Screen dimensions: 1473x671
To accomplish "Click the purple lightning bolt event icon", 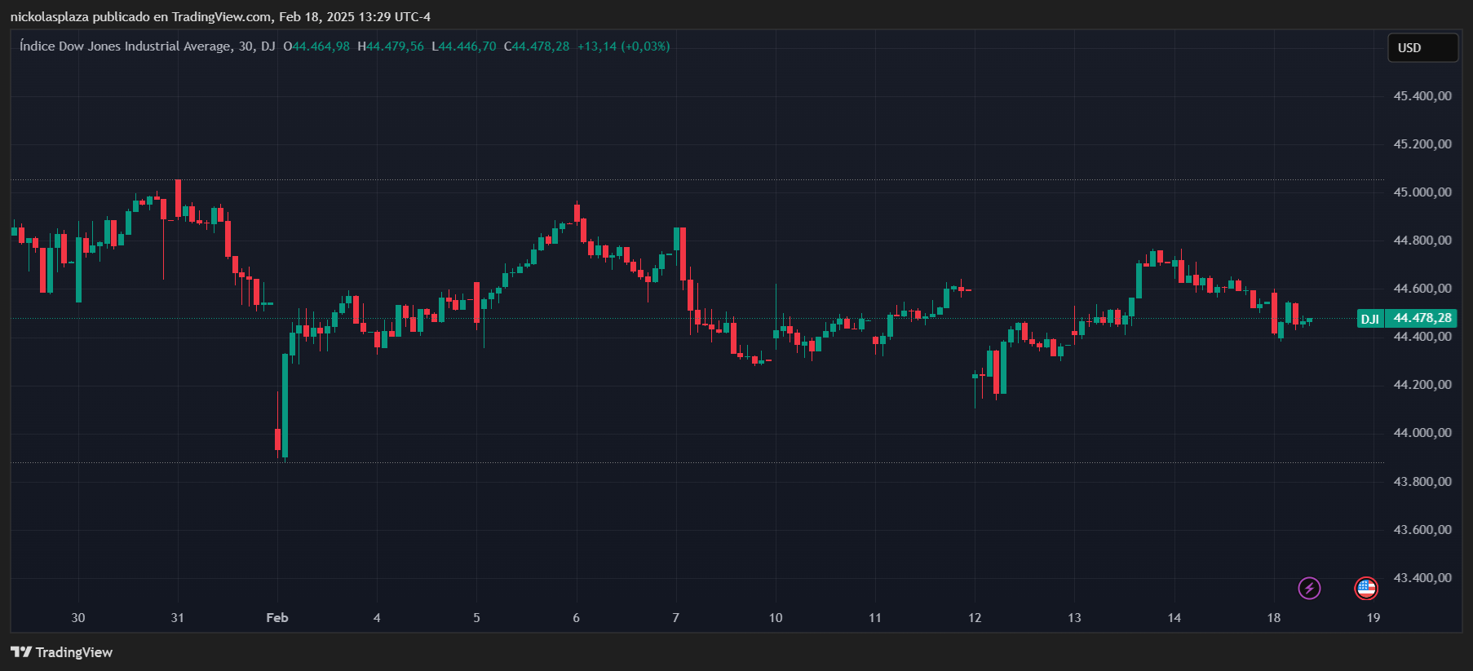I will coord(1309,588).
